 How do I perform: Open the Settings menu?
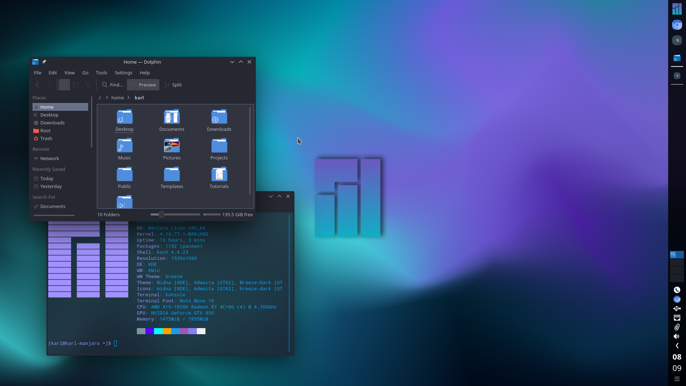click(123, 73)
